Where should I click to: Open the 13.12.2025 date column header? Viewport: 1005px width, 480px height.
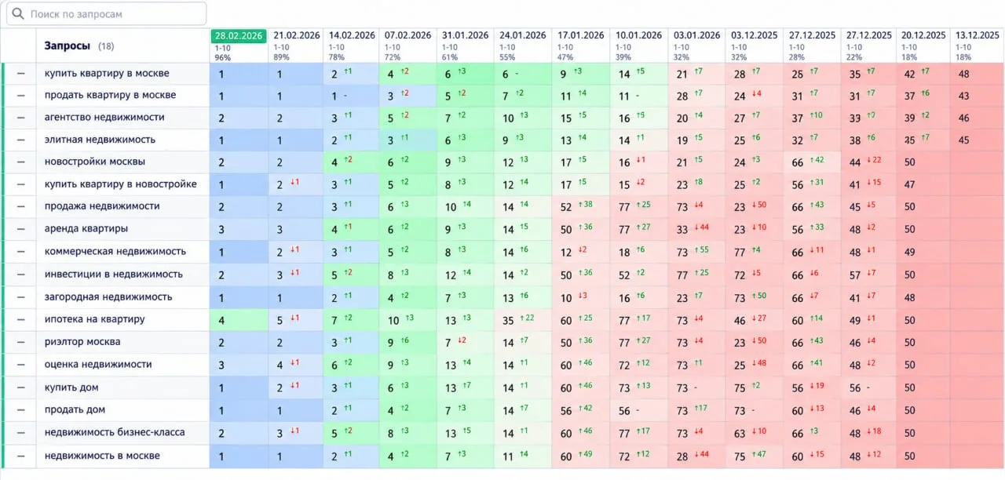(977, 45)
